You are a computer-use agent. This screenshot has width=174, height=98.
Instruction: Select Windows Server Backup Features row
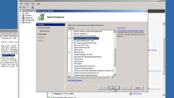pos(85,75)
